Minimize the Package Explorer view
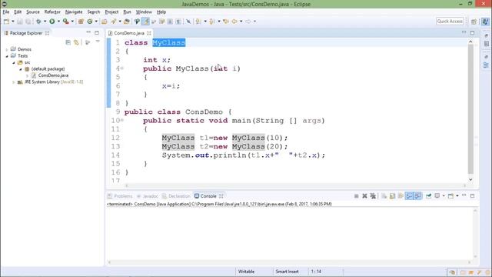The width and height of the screenshot is (492, 277). [x=88, y=32]
